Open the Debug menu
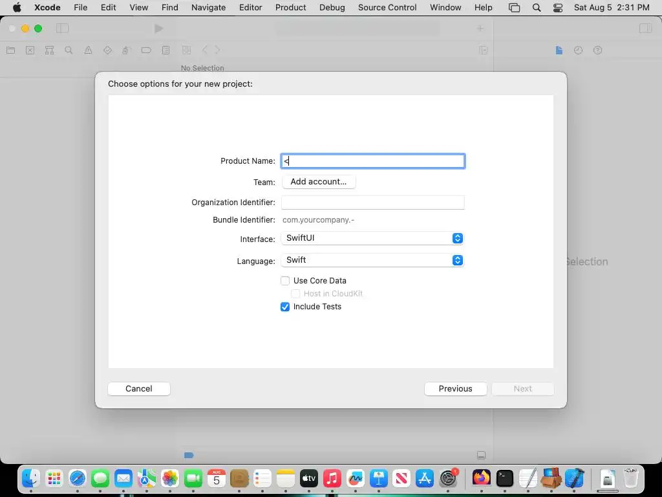Image resolution: width=662 pixels, height=497 pixels. pyautogui.click(x=332, y=8)
